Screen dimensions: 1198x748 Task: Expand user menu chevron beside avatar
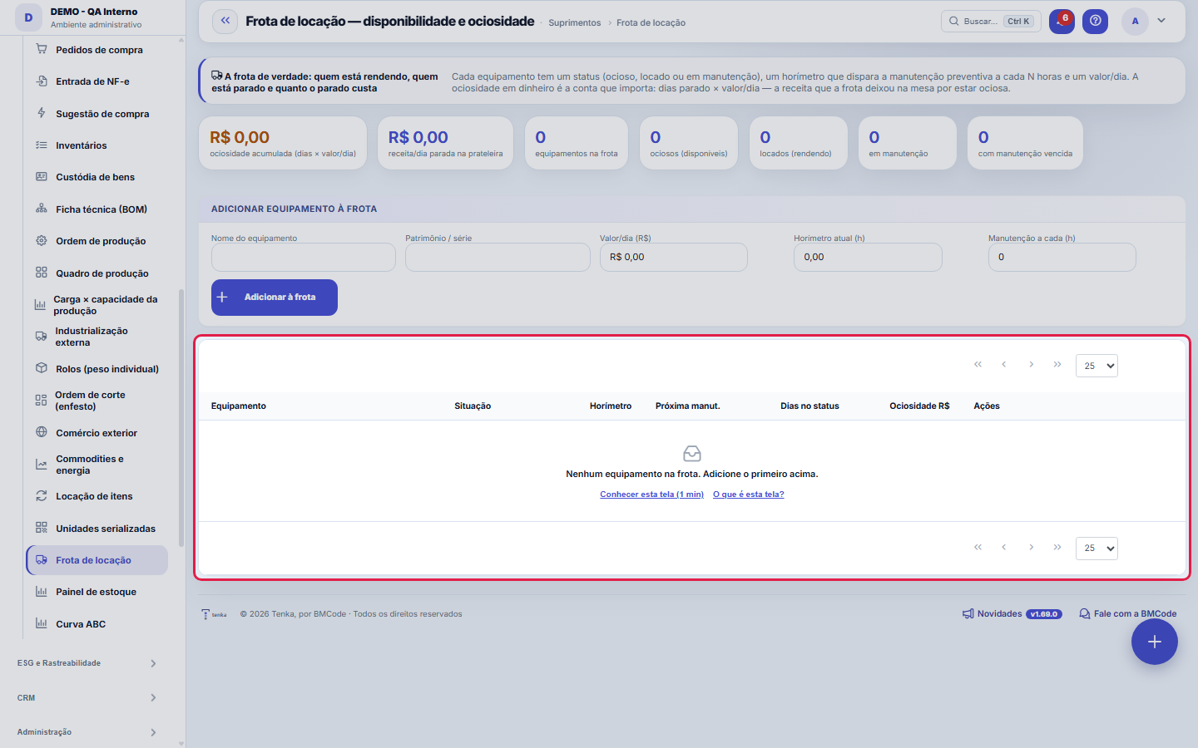(x=1161, y=21)
